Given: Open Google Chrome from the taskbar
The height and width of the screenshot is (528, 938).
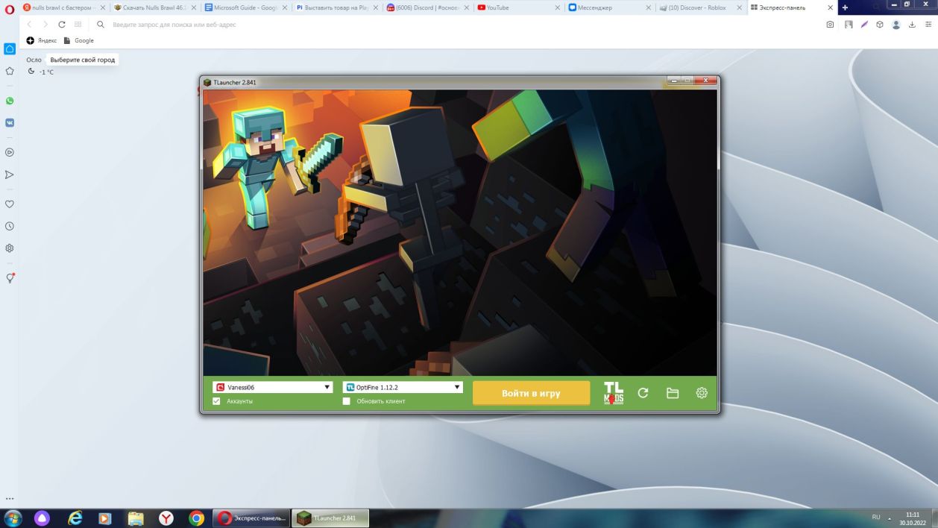Looking at the screenshot, I should (x=196, y=518).
